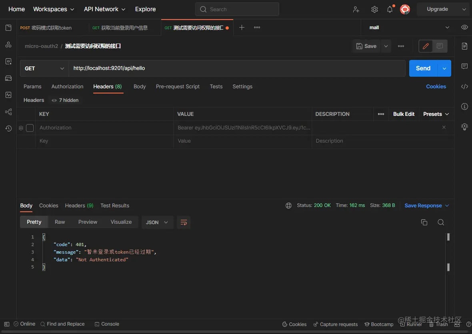Open Console in status bar
Image resolution: width=472 pixels, height=334 pixels.
point(107,324)
